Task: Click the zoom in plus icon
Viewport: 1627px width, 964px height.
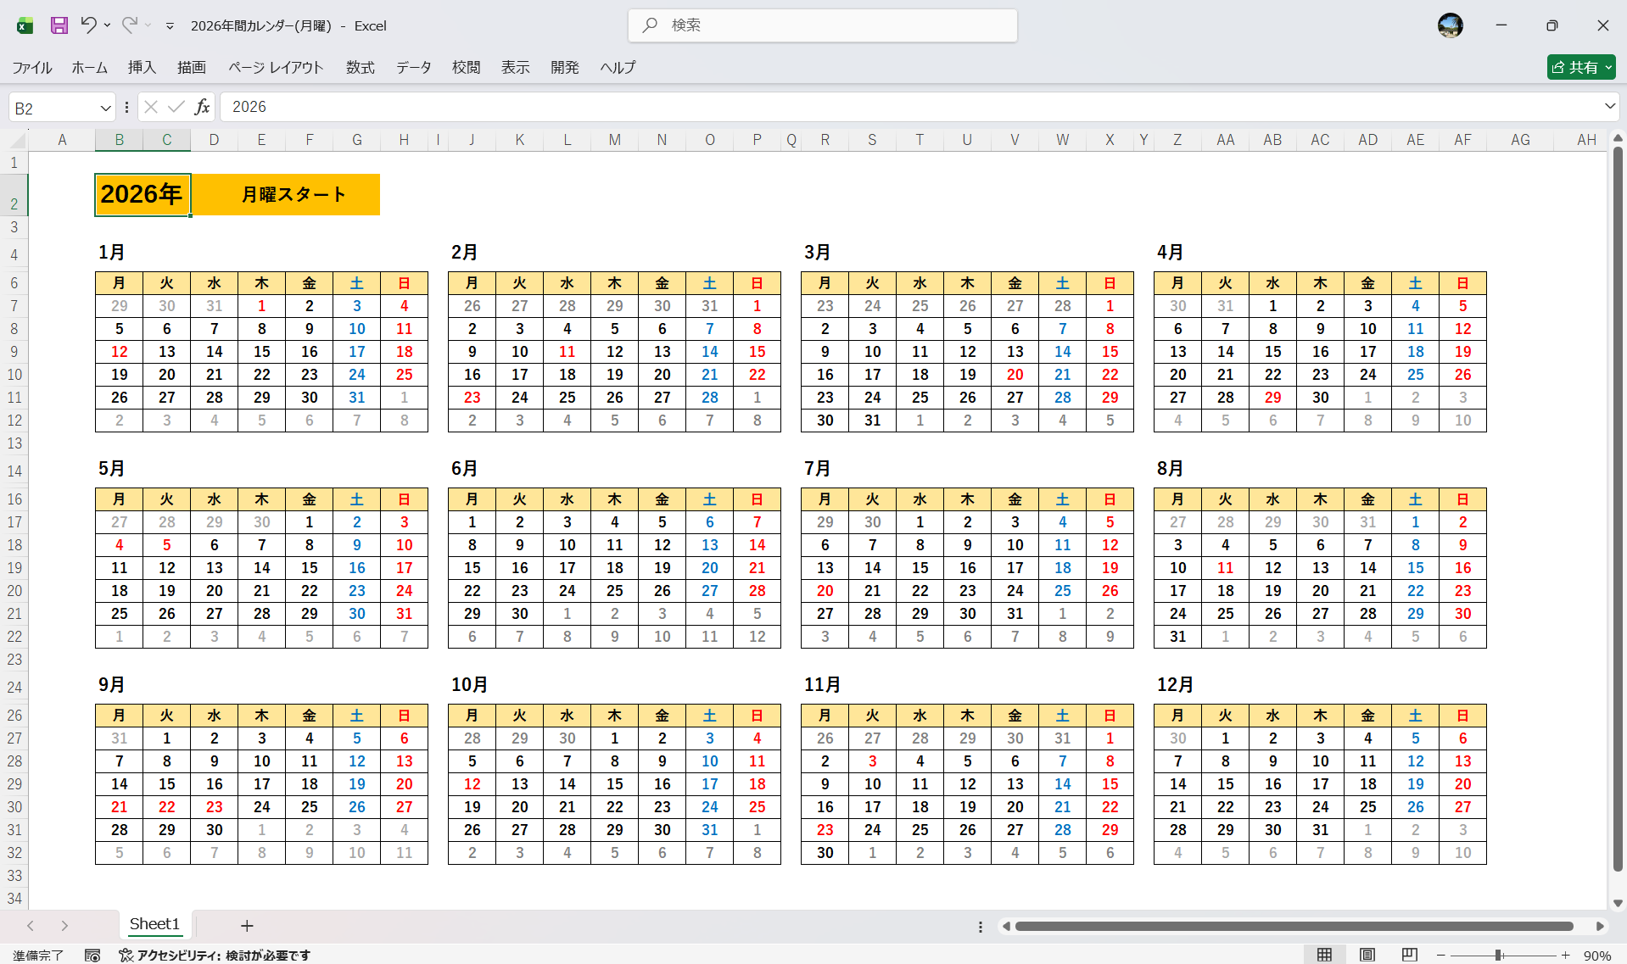Action: (x=1565, y=956)
